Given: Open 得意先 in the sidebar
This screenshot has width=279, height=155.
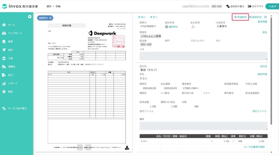Looking at the screenshot, I should (x=12, y=67).
